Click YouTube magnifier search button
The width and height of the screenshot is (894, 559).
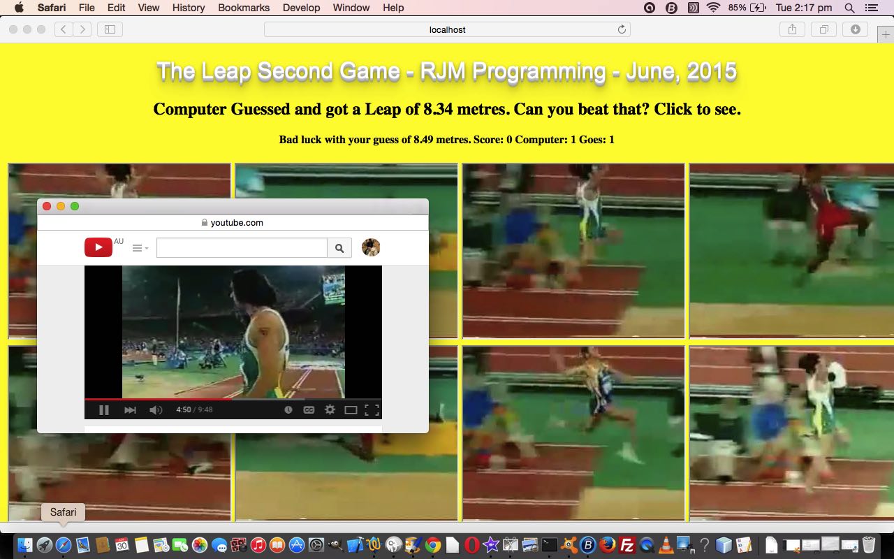pos(339,248)
